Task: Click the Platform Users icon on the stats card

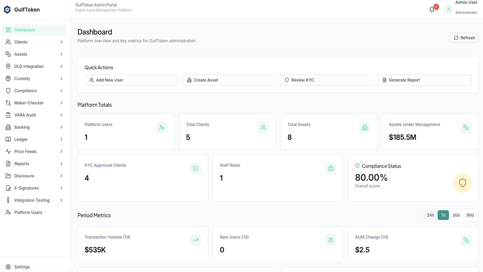Action: pyautogui.click(x=162, y=127)
